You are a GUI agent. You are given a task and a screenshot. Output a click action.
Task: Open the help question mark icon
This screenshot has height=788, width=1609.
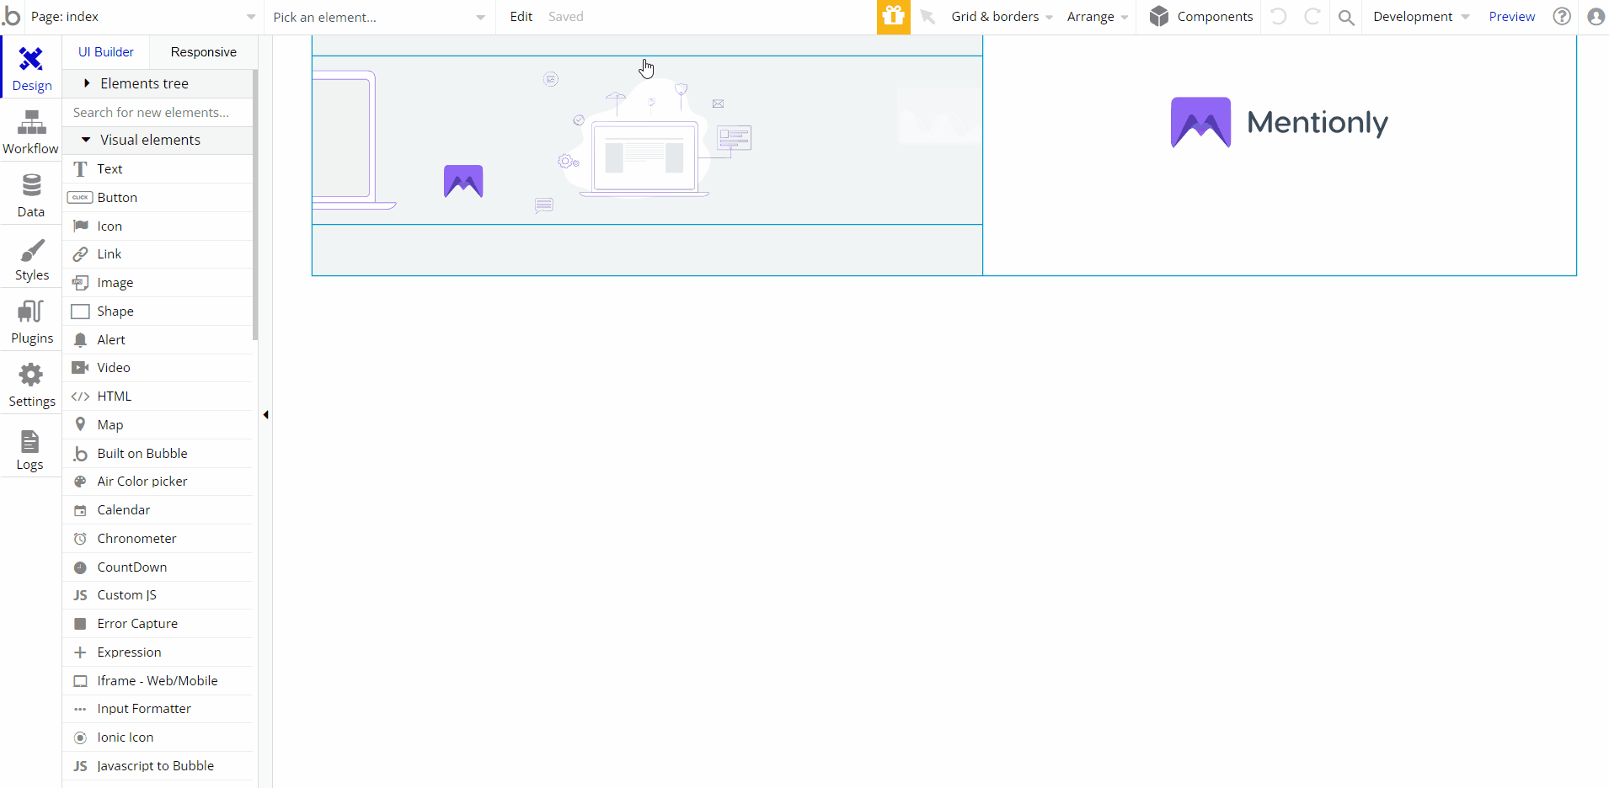point(1562,17)
